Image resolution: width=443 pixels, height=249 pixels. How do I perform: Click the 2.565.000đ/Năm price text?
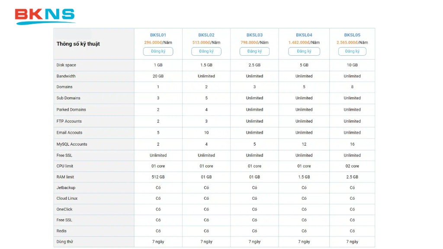[x=352, y=42]
